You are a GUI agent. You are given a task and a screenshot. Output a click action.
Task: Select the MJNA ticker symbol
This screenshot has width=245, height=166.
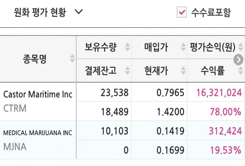15,147
